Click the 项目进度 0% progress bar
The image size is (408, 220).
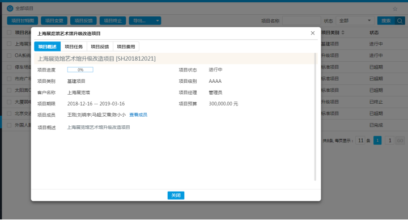tap(80, 70)
